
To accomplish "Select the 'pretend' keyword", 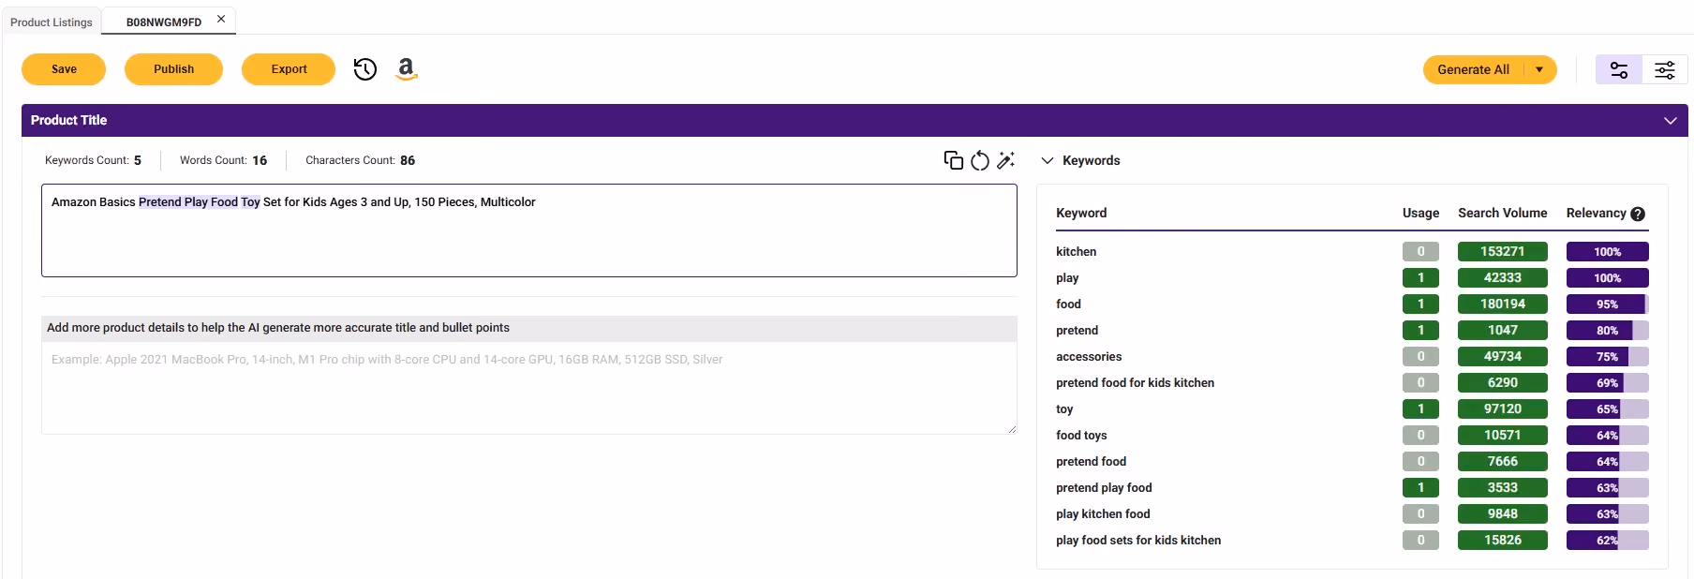I will [1077, 331].
